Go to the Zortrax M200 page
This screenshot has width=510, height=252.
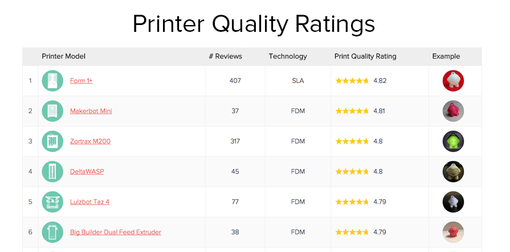click(x=90, y=141)
